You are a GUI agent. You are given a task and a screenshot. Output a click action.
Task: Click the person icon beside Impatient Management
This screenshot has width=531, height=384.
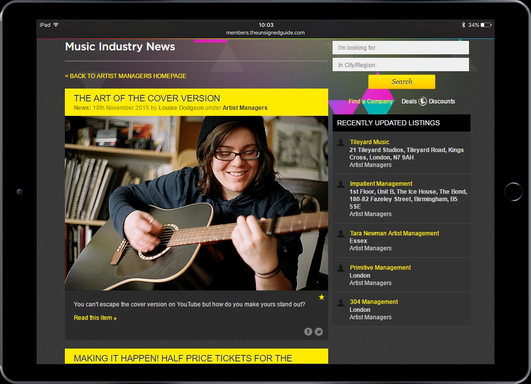click(x=341, y=184)
